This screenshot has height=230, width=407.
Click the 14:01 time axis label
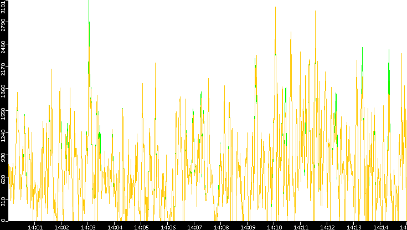(35, 227)
